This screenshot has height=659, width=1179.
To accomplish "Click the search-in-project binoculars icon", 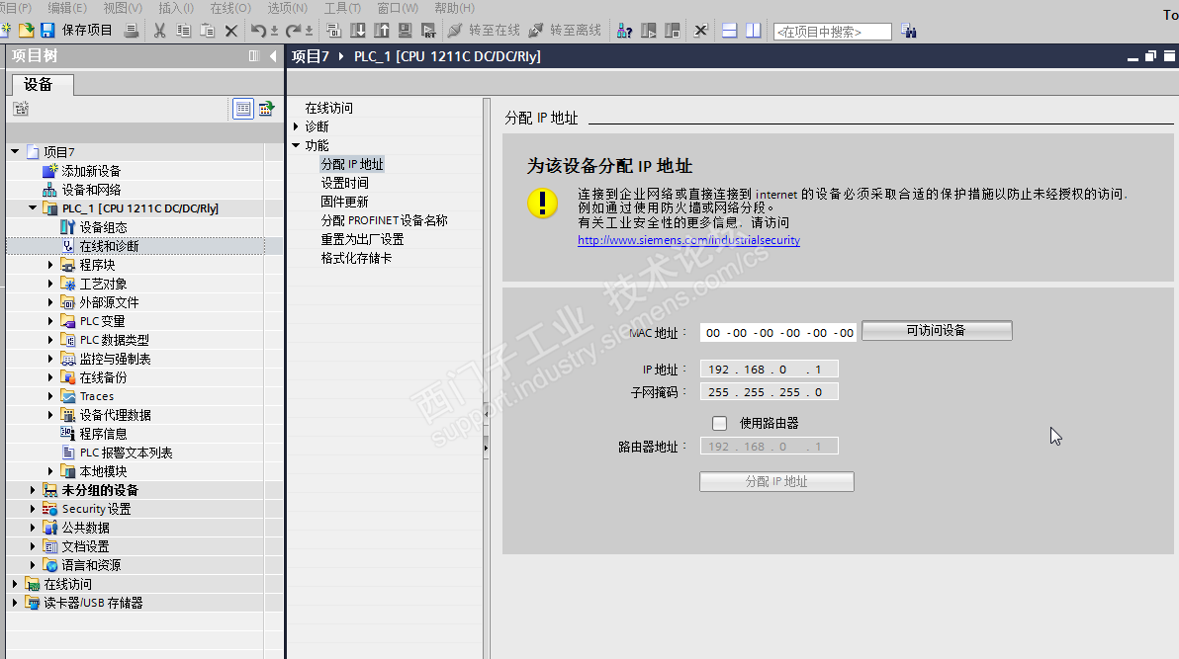I will (908, 31).
